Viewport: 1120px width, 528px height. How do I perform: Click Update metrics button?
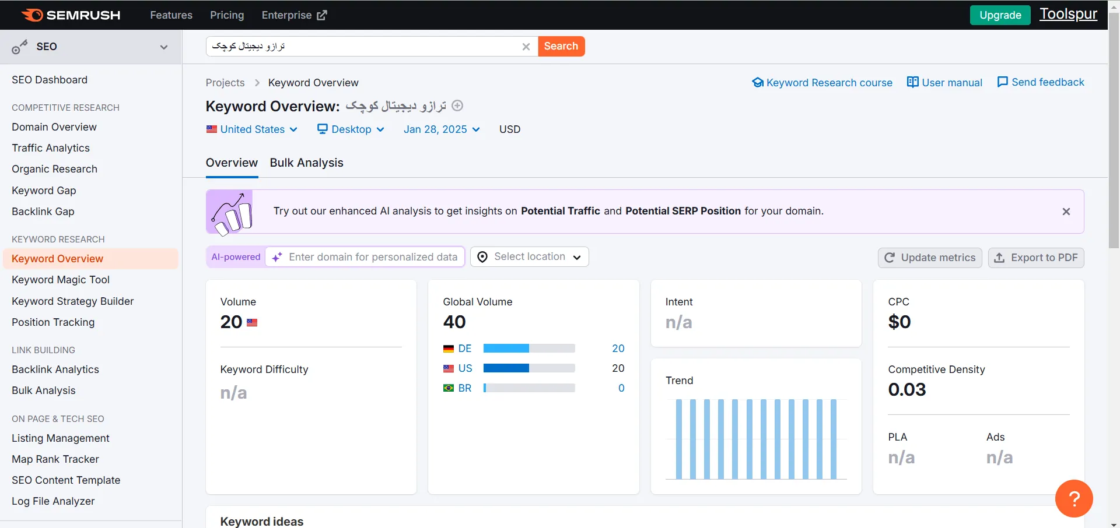point(930,258)
